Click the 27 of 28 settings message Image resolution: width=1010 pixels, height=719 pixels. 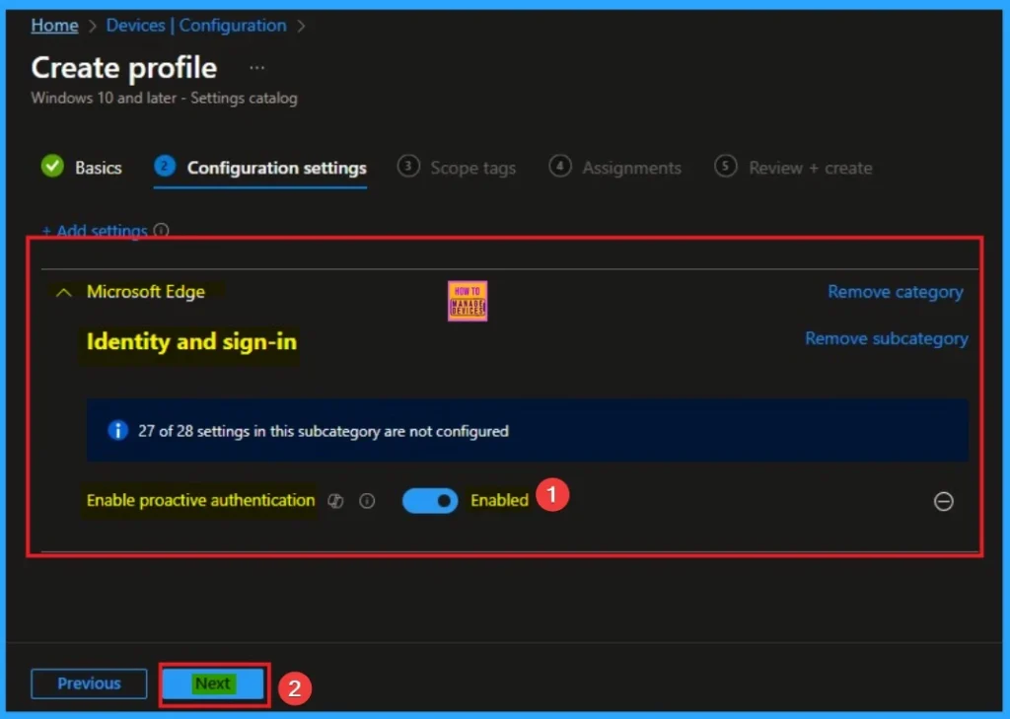click(x=324, y=431)
